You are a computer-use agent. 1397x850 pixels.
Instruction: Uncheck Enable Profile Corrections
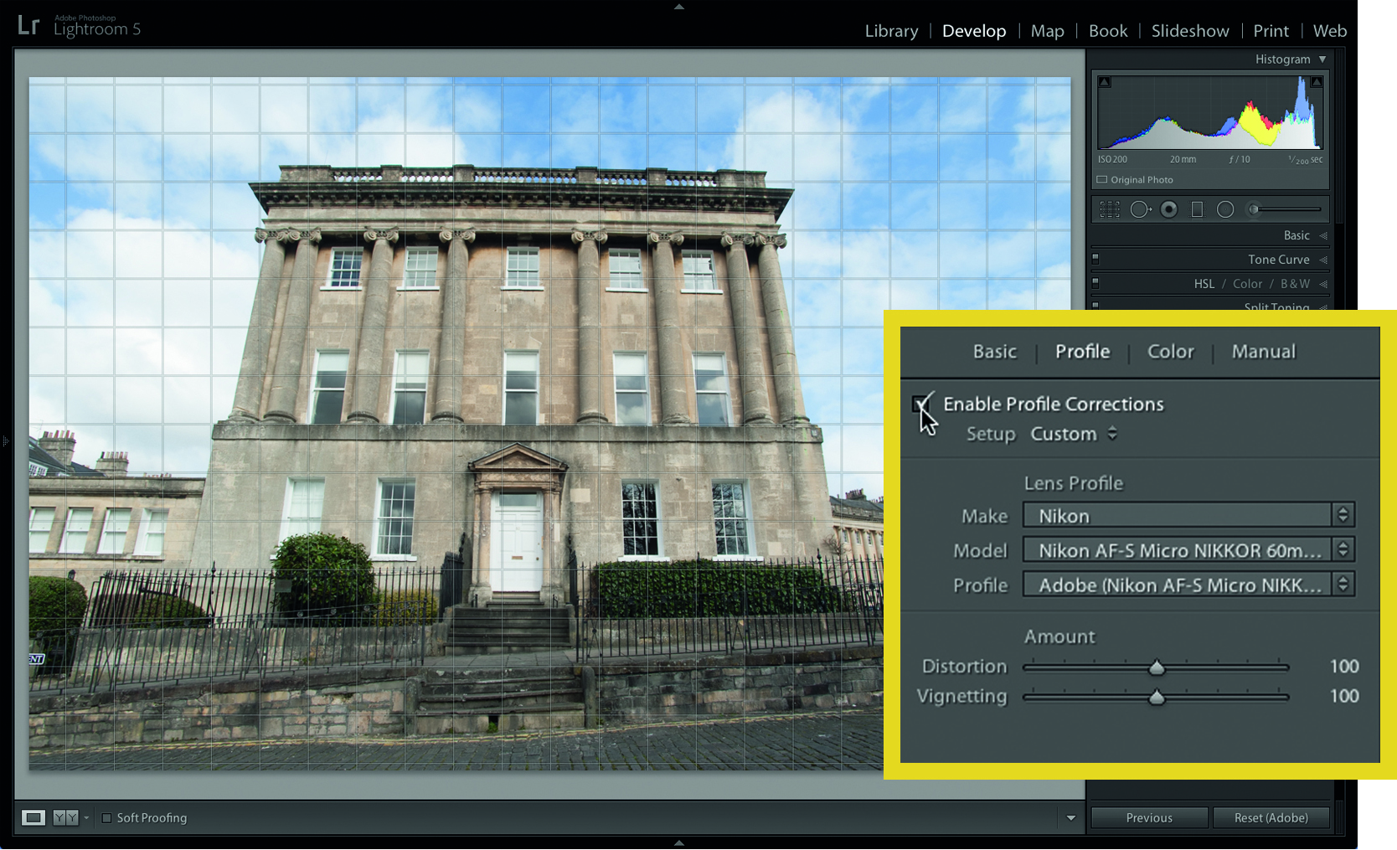click(x=921, y=404)
